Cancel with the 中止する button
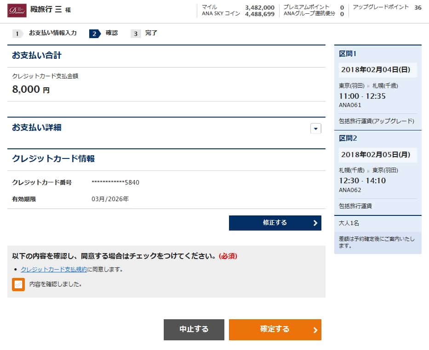The width and height of the screenshot is (429, 350). click(x=194, y=329)
